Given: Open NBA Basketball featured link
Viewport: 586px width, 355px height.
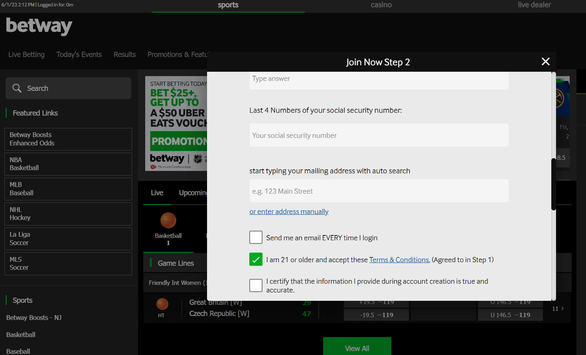Looking at the screenshot, I should point(68,164).
